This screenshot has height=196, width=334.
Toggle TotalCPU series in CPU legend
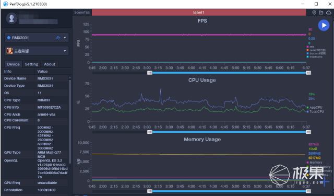coord(315,111)
